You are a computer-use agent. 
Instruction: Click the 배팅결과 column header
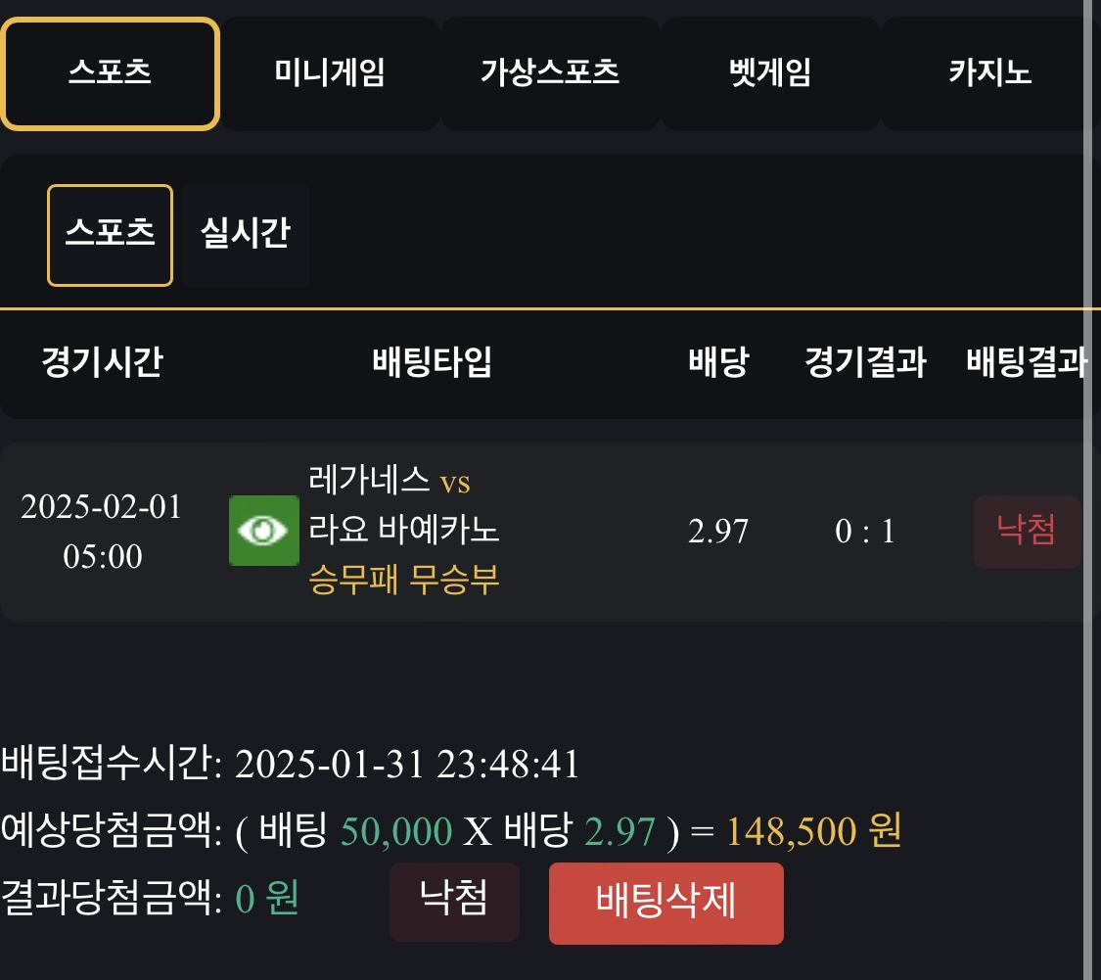(1026, 363)
